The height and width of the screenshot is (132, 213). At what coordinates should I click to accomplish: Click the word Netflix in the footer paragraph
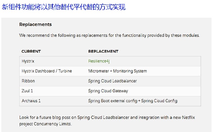click(189, 117)
